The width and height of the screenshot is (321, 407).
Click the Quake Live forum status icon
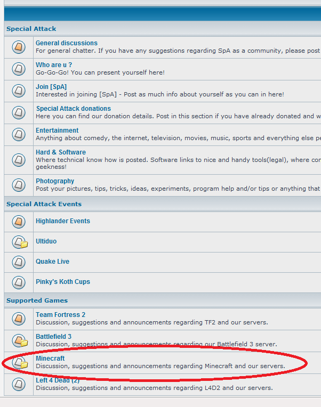pos(19,263)
